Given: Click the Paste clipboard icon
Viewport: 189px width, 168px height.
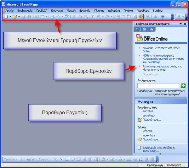Looking at the screenshot, I should 86,17.
